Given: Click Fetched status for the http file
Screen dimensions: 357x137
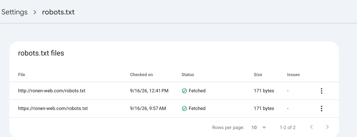Looking at the screenshot, I should (197, 91).
